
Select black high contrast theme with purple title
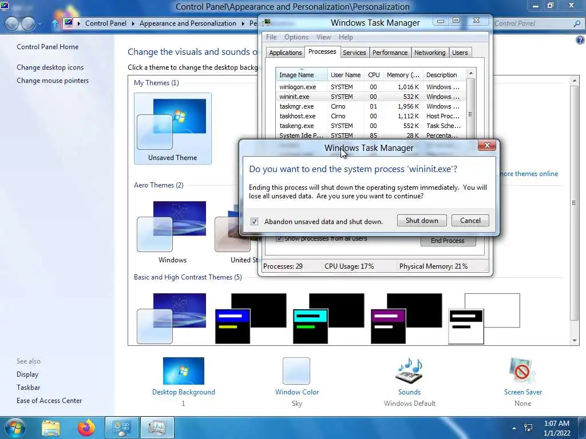pos(406,318)
